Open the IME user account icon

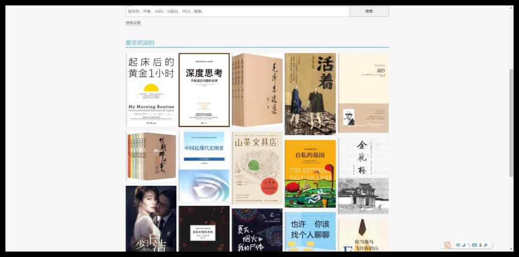point(480,245)
